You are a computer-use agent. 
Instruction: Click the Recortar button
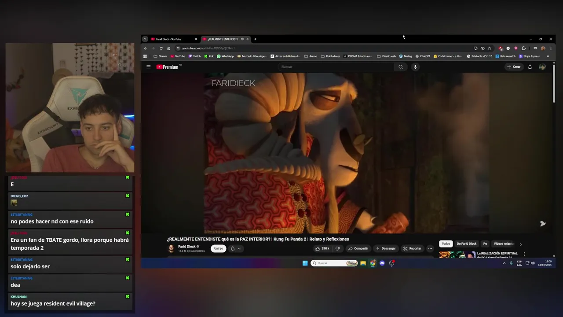[413, 248]
